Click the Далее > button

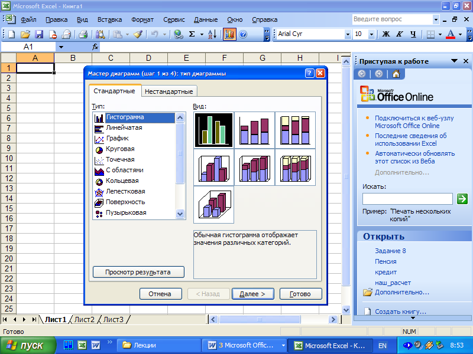253,294
